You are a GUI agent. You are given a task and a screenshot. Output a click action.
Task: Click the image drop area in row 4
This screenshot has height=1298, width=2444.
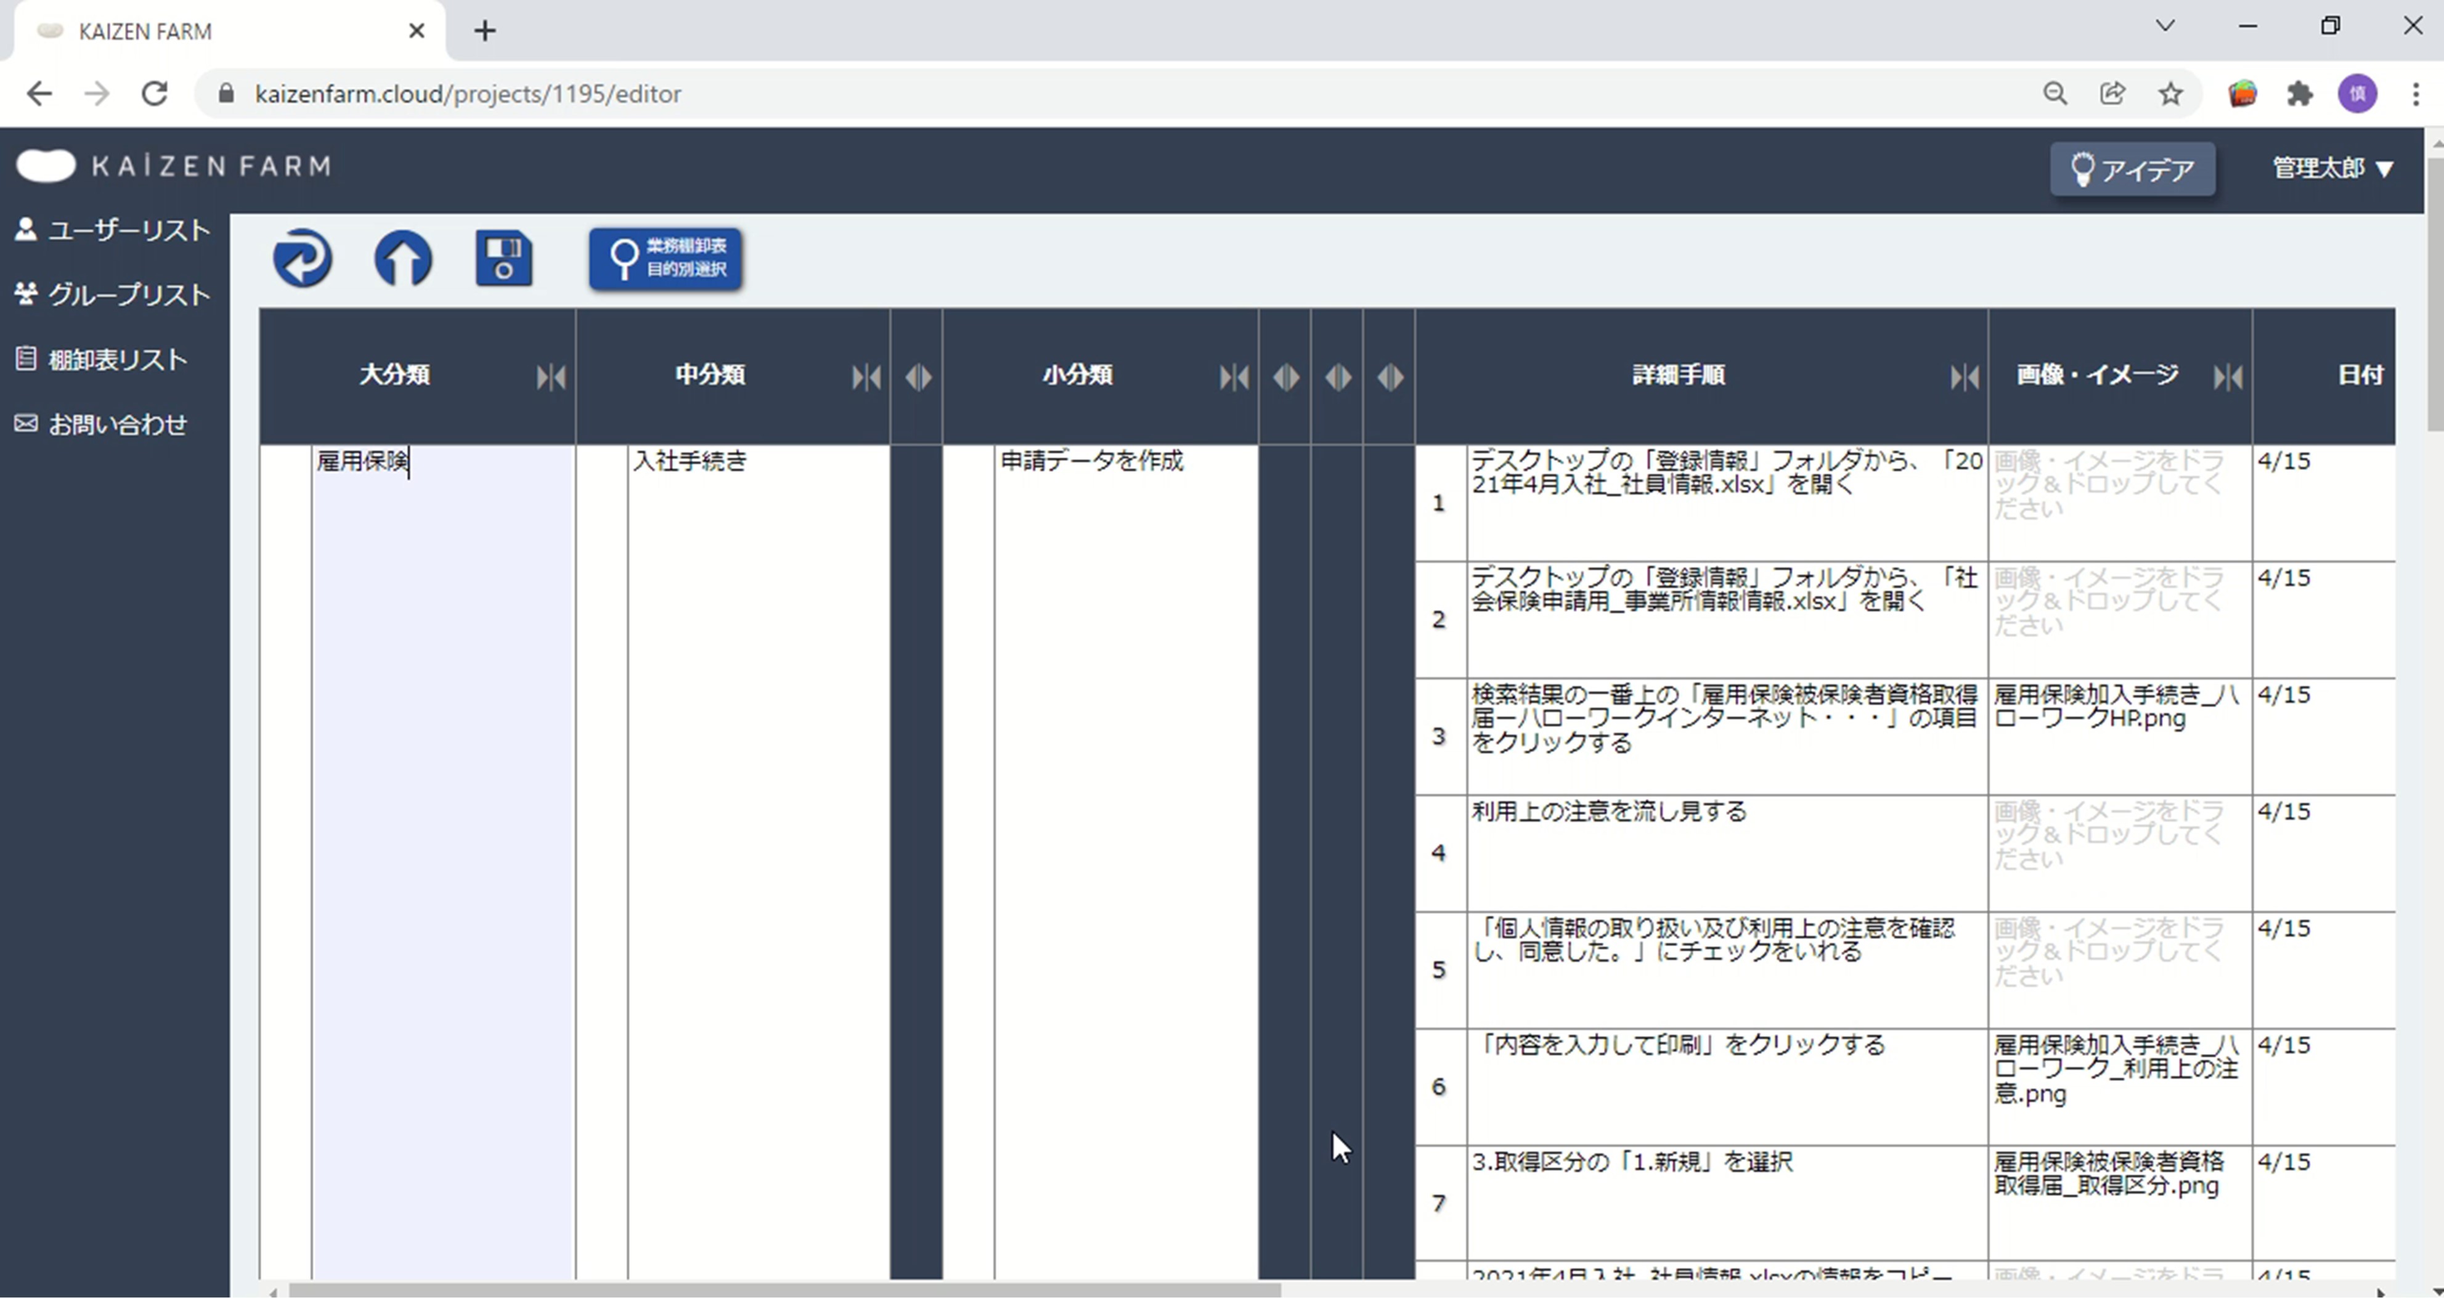point(2119,853)
